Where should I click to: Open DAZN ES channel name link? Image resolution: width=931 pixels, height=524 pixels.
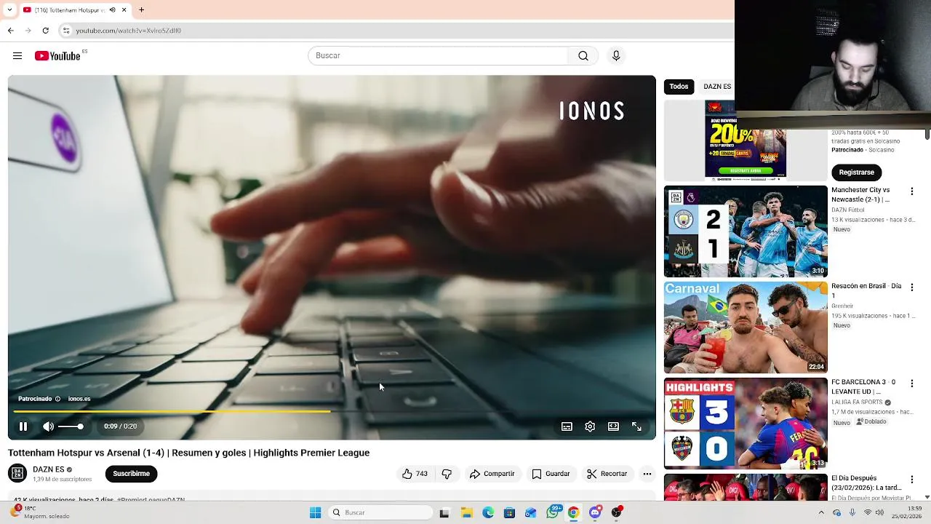[49, 469]
